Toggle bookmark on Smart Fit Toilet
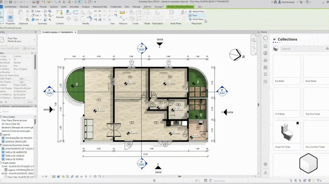Viewport: 329px width, 184px height. pos(297,123)
